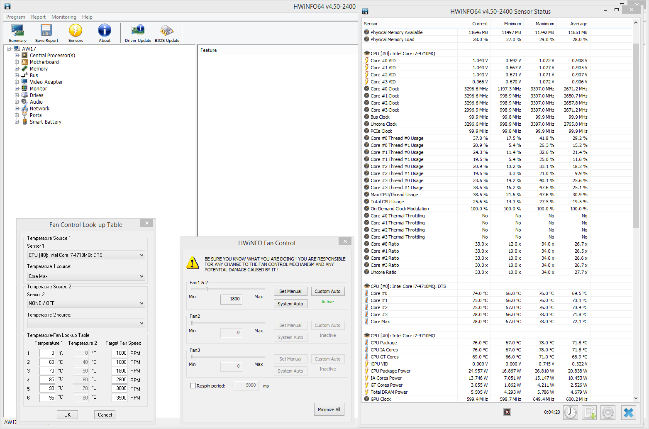Click the log sensors to file icon
Screen dimensions: 649x429
pyautogui.click(x=589, y=412)
